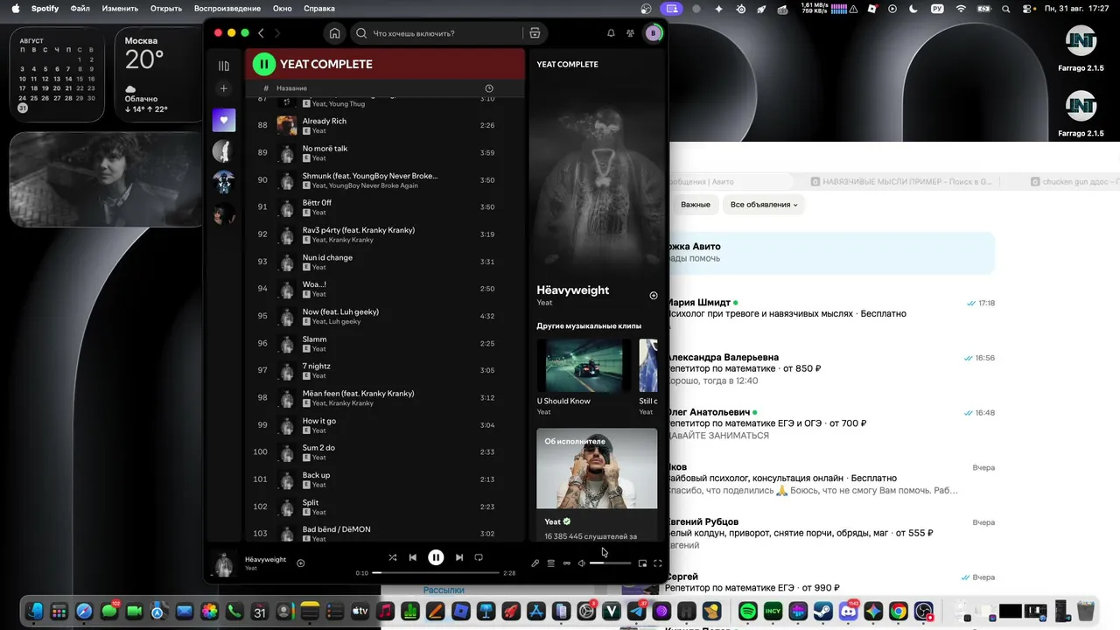Open the mini player
The image size is (1120, 630).
point(642,563)
